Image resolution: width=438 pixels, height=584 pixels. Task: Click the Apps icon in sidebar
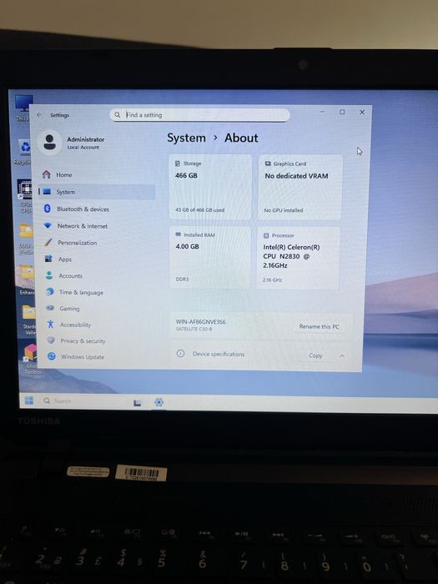pyautogui.click(x=48, y=259)
